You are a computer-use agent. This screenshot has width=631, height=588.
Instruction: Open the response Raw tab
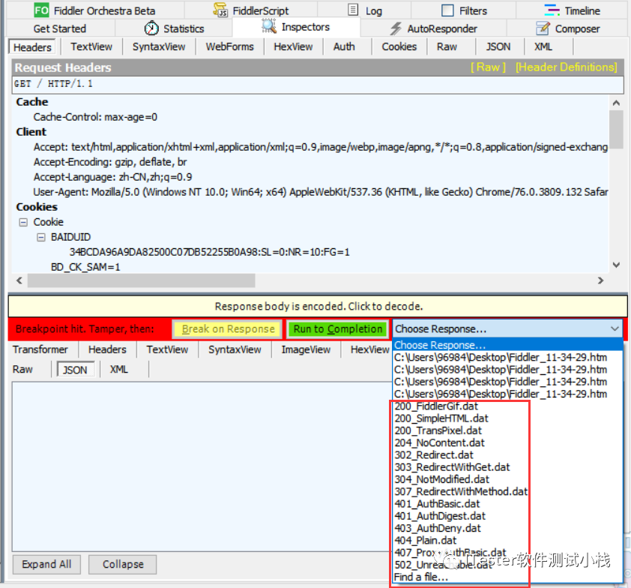coord(22,369)
